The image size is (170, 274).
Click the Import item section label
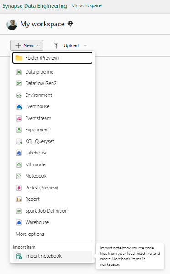[24, 247]
